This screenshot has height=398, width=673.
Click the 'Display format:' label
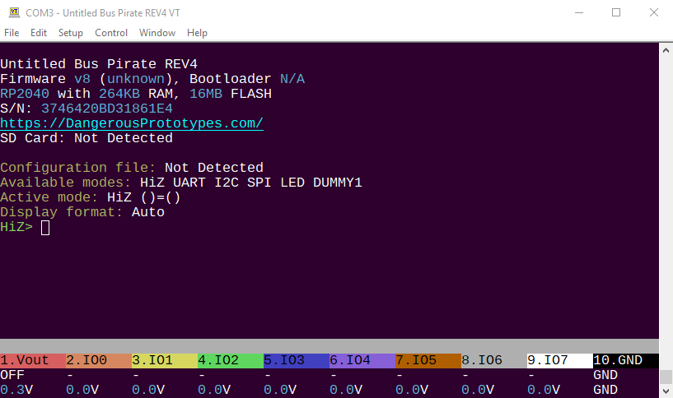(x=62, y=212)
